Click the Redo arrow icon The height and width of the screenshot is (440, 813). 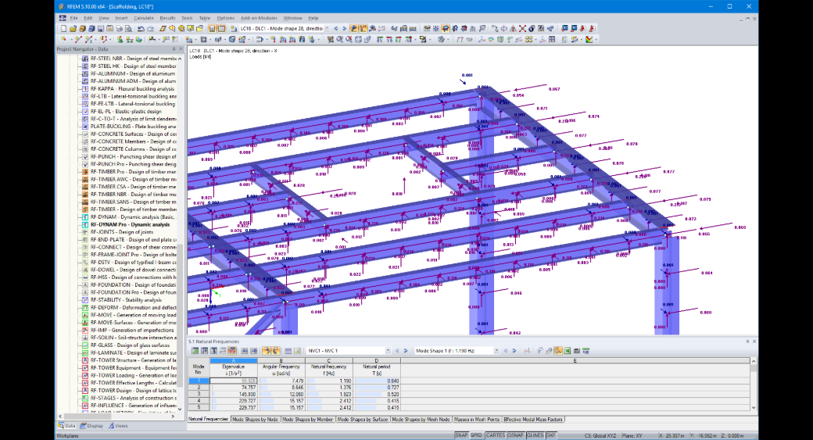point(150,28)
